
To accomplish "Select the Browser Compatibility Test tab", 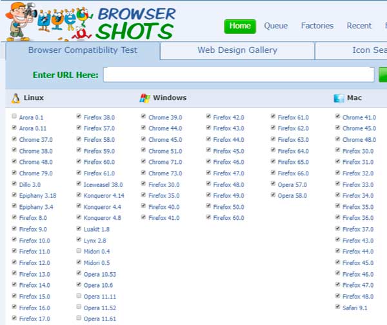I will point(83,50).
